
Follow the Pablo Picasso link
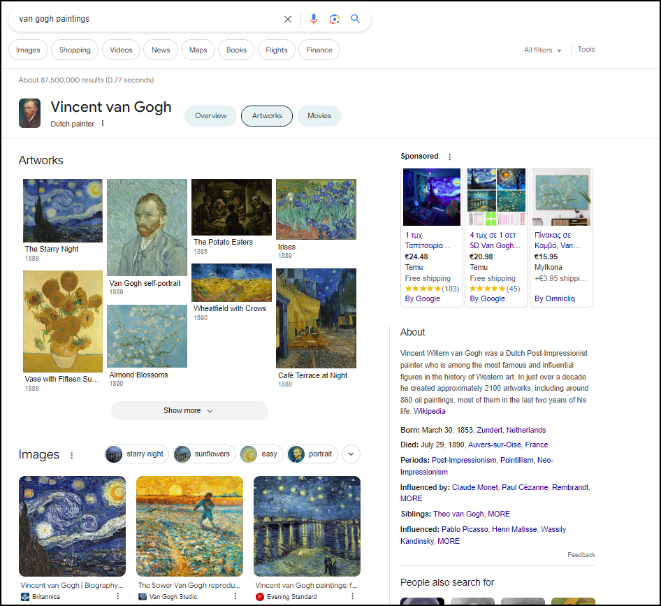[465, 530]
